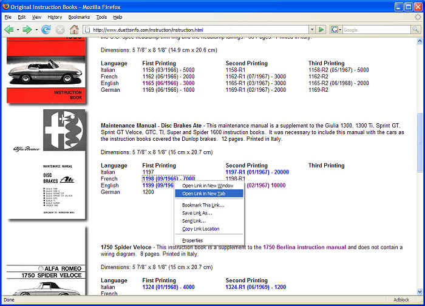Choose Open Link in New Tab
Viewport: 425px width, 306px height.
(x=209, y=194)
